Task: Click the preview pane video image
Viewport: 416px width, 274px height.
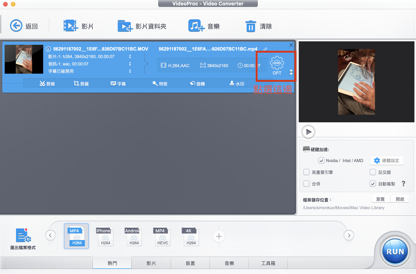Action: [356, 82]
